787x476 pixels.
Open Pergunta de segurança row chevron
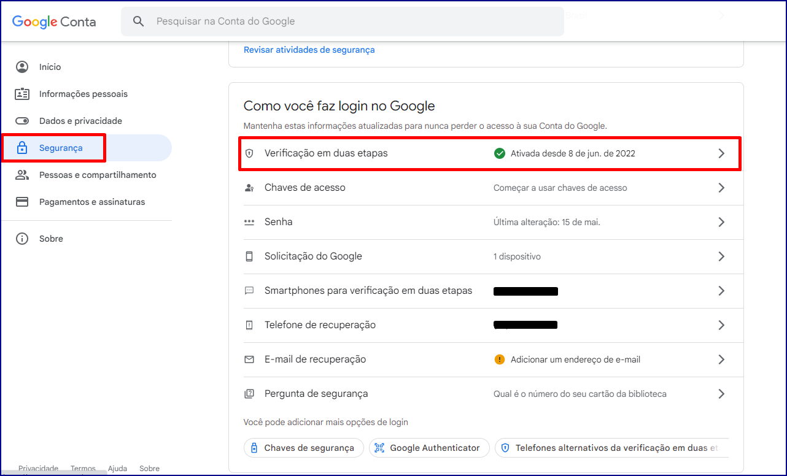(721, 394)
